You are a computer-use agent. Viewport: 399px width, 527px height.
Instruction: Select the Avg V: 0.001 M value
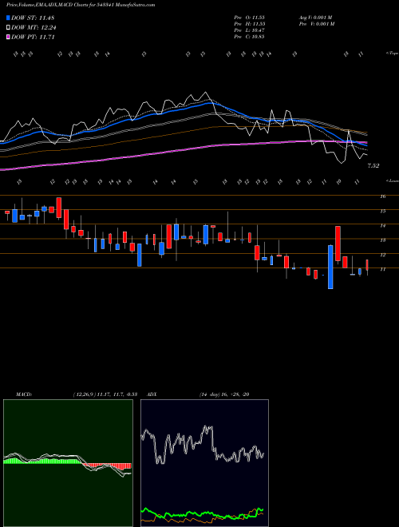316,18
